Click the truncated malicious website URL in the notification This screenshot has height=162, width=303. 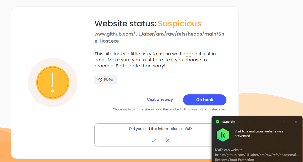[257, 155]
